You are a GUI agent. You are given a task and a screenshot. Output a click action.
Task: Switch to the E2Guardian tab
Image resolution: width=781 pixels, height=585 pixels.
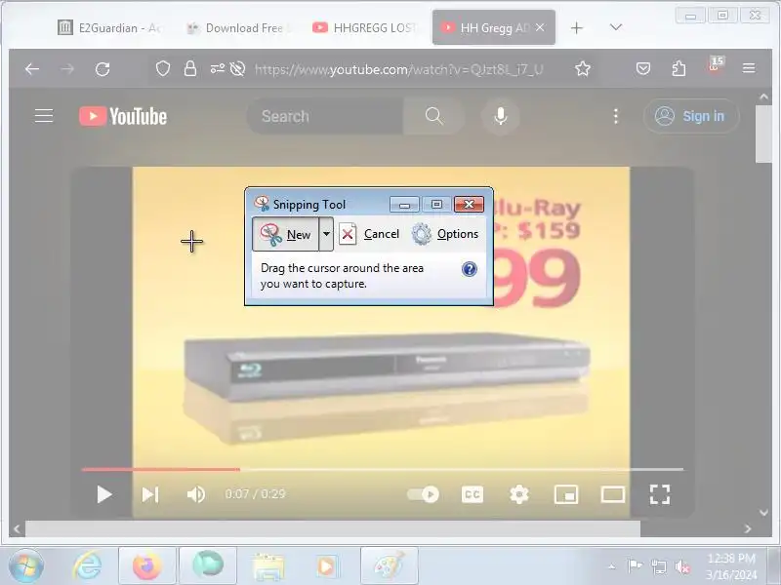pos(108,28)
